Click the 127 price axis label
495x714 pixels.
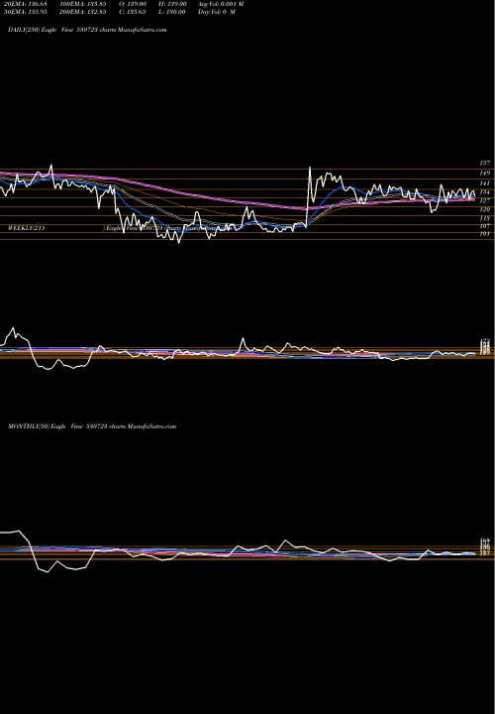[x=484, y=200]
